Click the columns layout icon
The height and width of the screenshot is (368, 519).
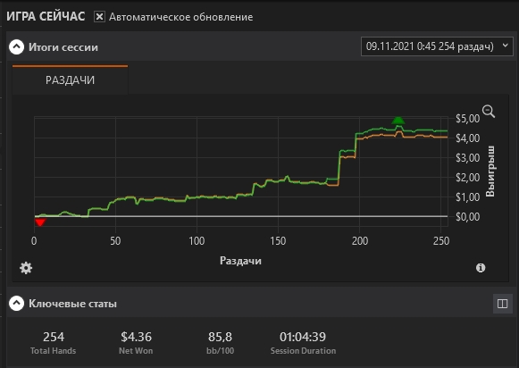click(x=502, y=304)
